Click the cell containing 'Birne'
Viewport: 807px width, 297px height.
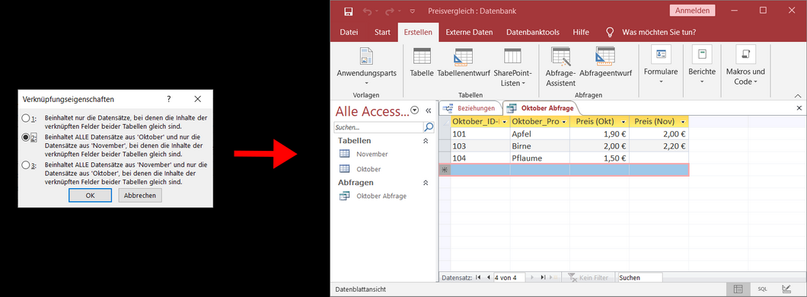click(539, 146)
